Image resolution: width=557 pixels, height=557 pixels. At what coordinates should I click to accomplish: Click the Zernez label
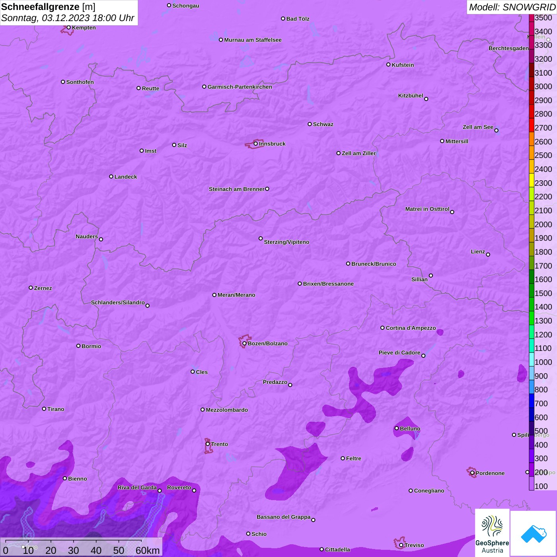tap(43, 288)
